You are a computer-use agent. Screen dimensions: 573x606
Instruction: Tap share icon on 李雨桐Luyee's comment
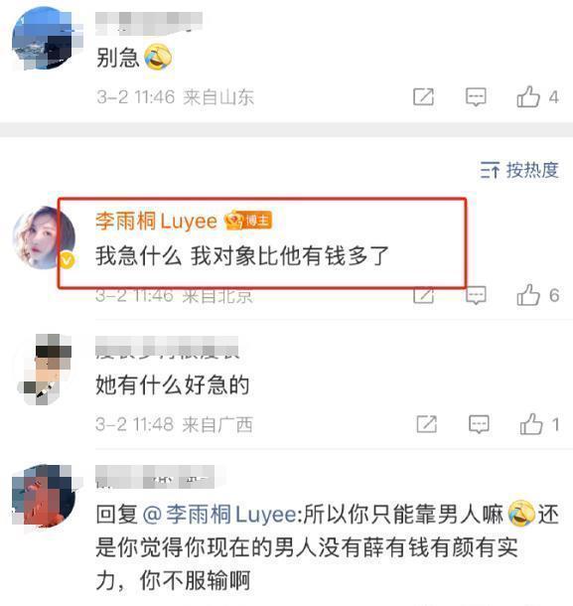click(423, 296)
